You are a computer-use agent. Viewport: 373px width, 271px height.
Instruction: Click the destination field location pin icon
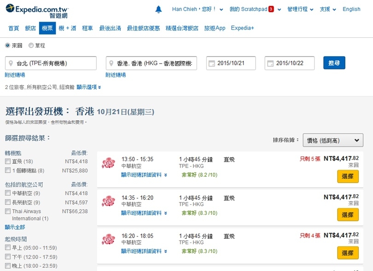click(111, 63)
